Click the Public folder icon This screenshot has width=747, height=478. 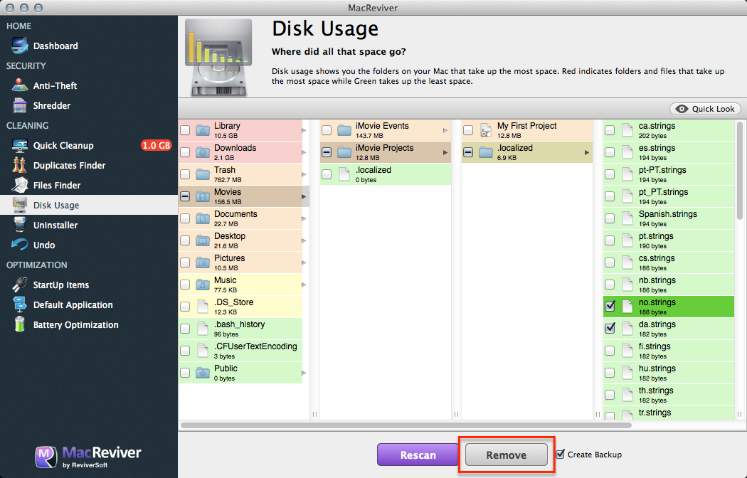203,373
